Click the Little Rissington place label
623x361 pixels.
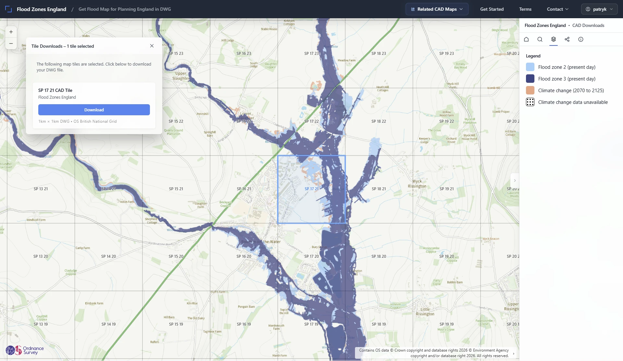pyautogui.click(x=425, y=312)
